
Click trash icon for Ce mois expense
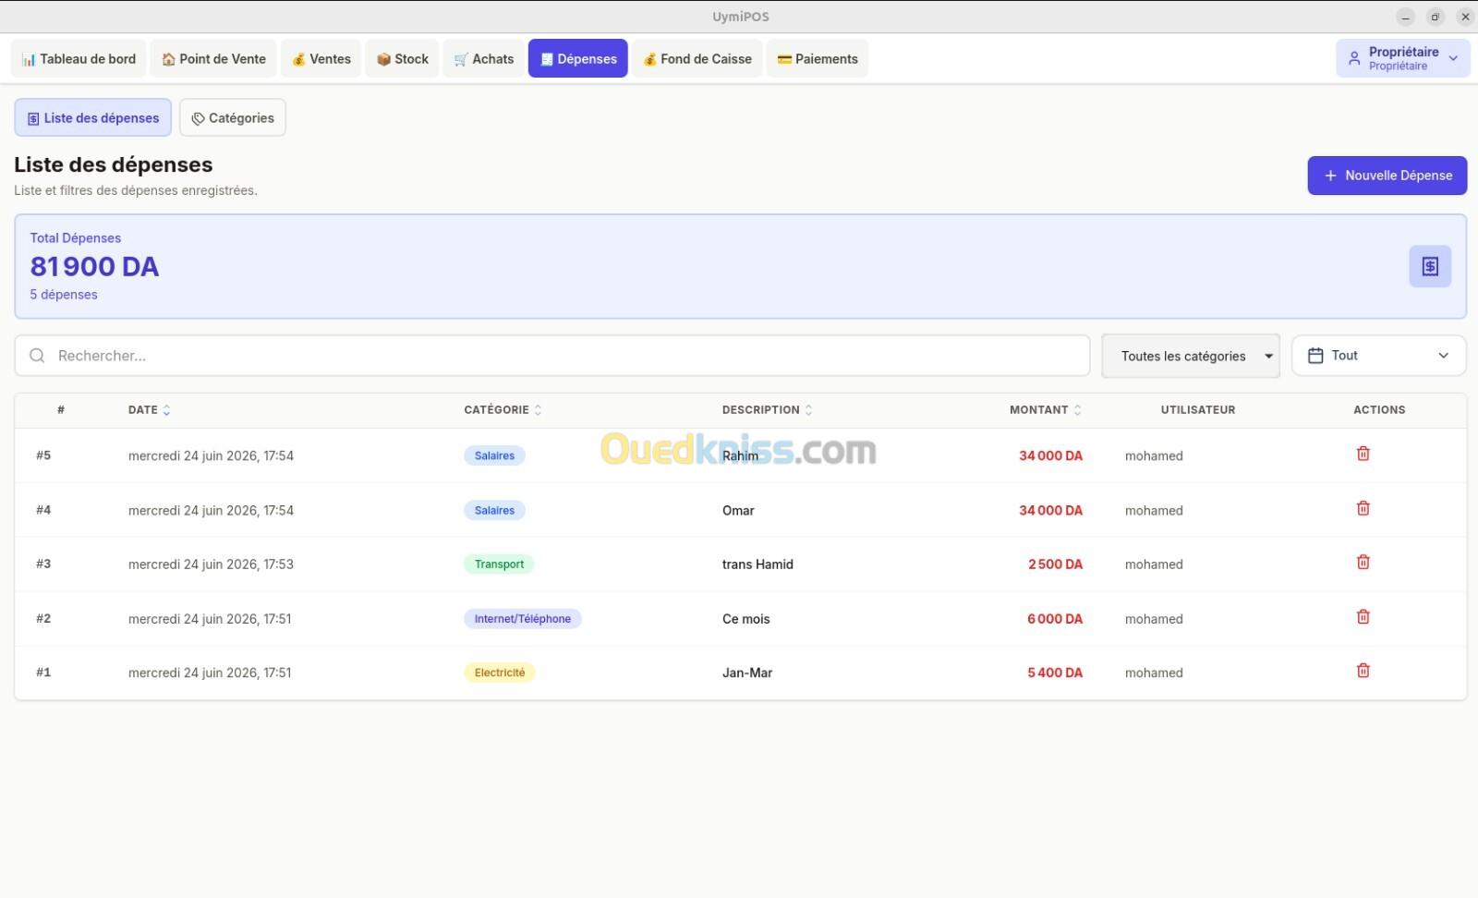(1363, 616)
